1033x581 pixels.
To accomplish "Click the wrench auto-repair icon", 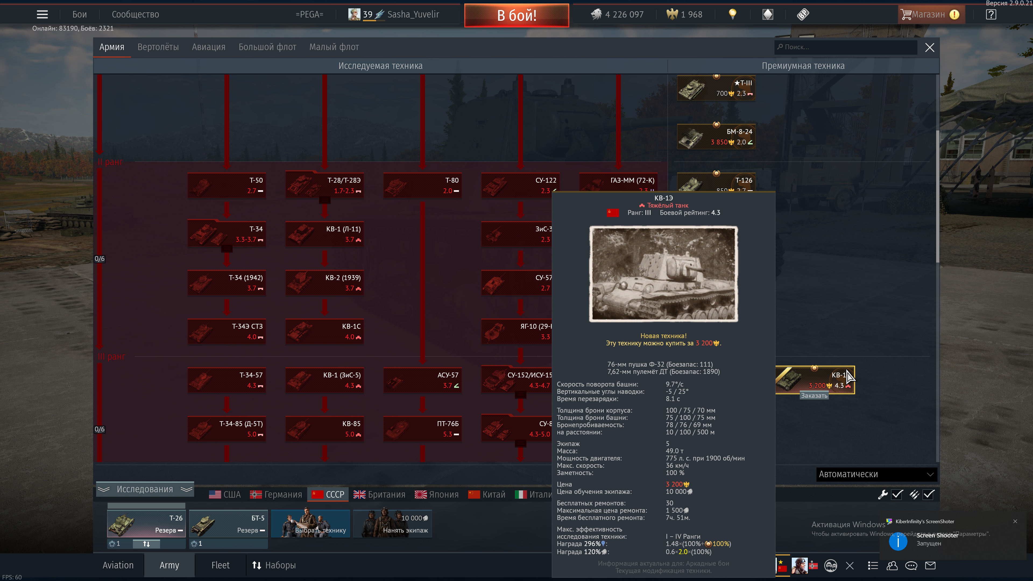I will (883, 495).
